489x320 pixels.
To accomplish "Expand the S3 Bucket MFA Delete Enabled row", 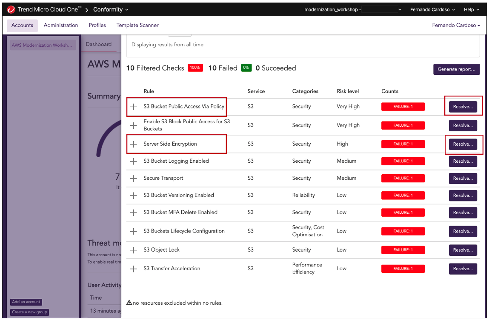I will [x=134, y=212].
